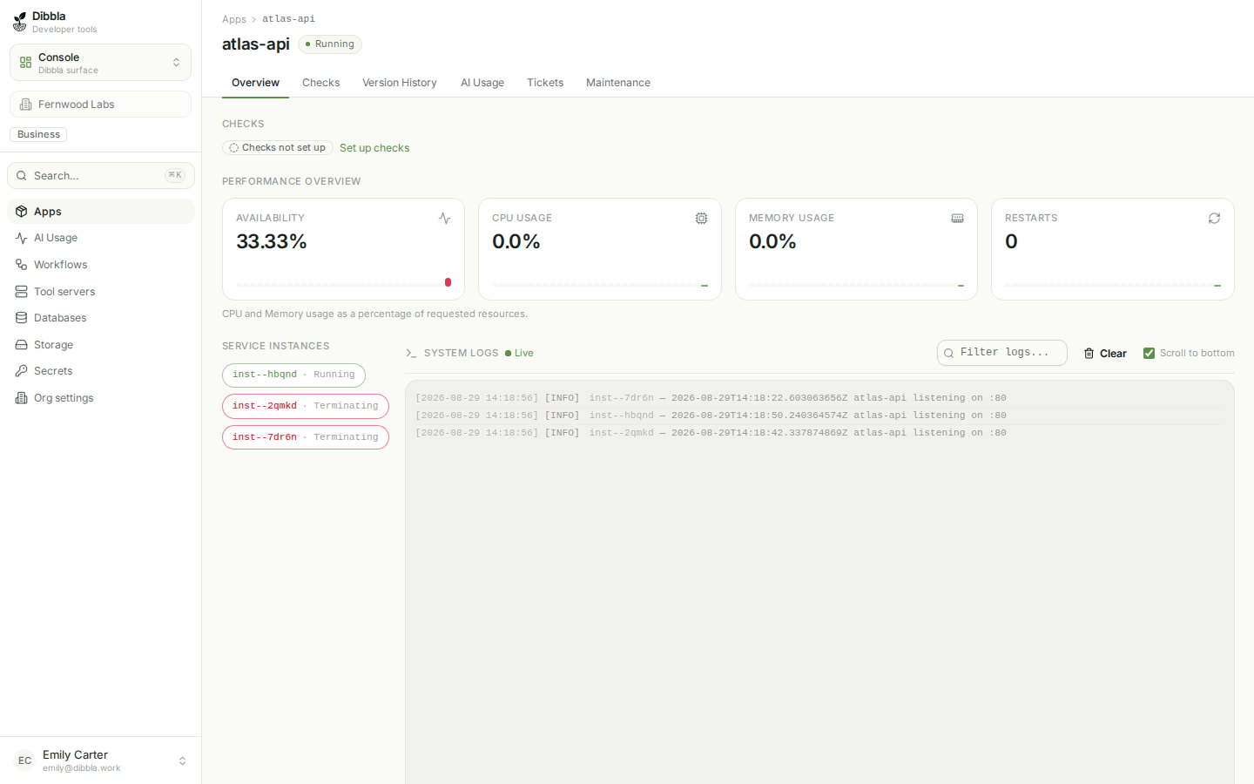Select the Tickets tab
This screenshot has width=1254, height=784.
[545, 83]
